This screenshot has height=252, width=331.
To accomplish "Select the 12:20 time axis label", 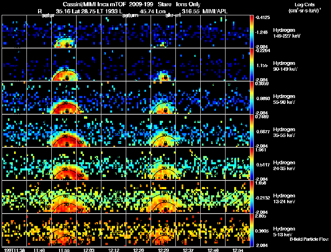I will (x=139, y=250).
